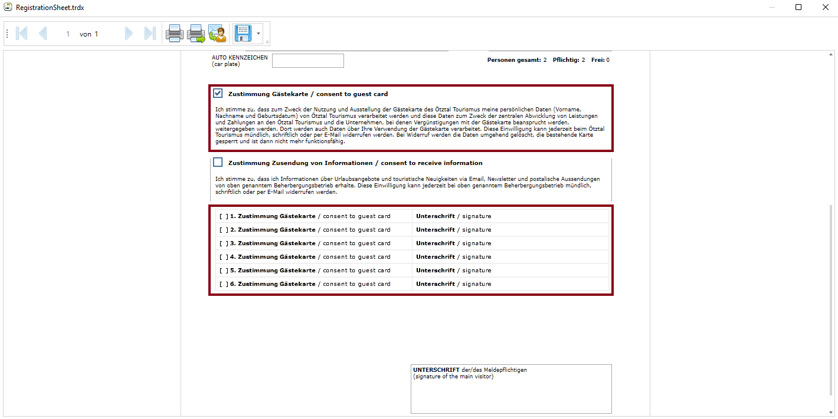Screen dimensions: 838x419
Task: Save the report with the floppy disk icon
Action: pos(243,34)
